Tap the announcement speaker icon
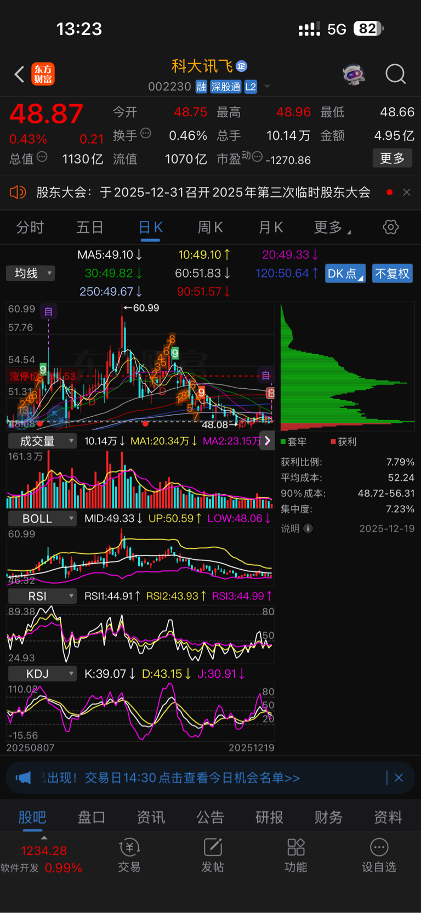The height and width of the screenshot is (913, 421). (x=18, y=192)
